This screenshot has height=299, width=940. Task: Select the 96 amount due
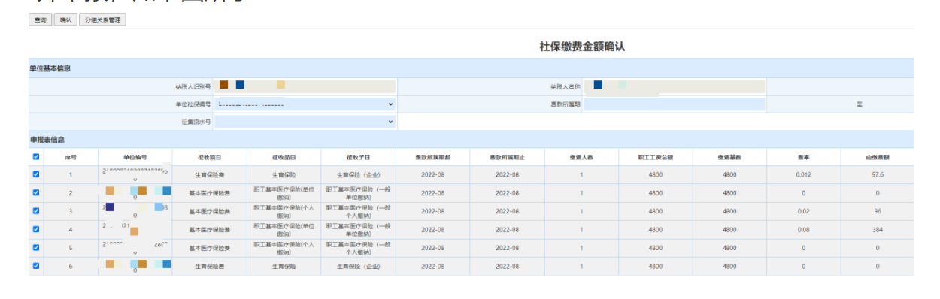coord(877,211)
